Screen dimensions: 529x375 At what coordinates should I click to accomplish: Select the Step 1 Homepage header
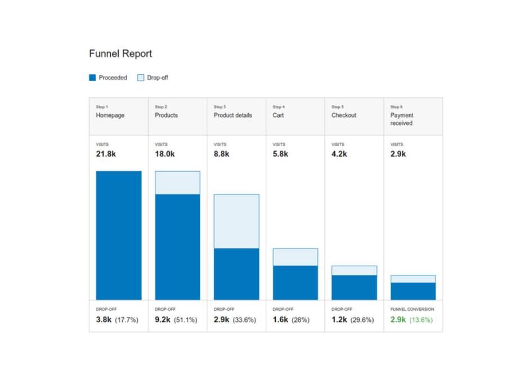tap(119, 117)
